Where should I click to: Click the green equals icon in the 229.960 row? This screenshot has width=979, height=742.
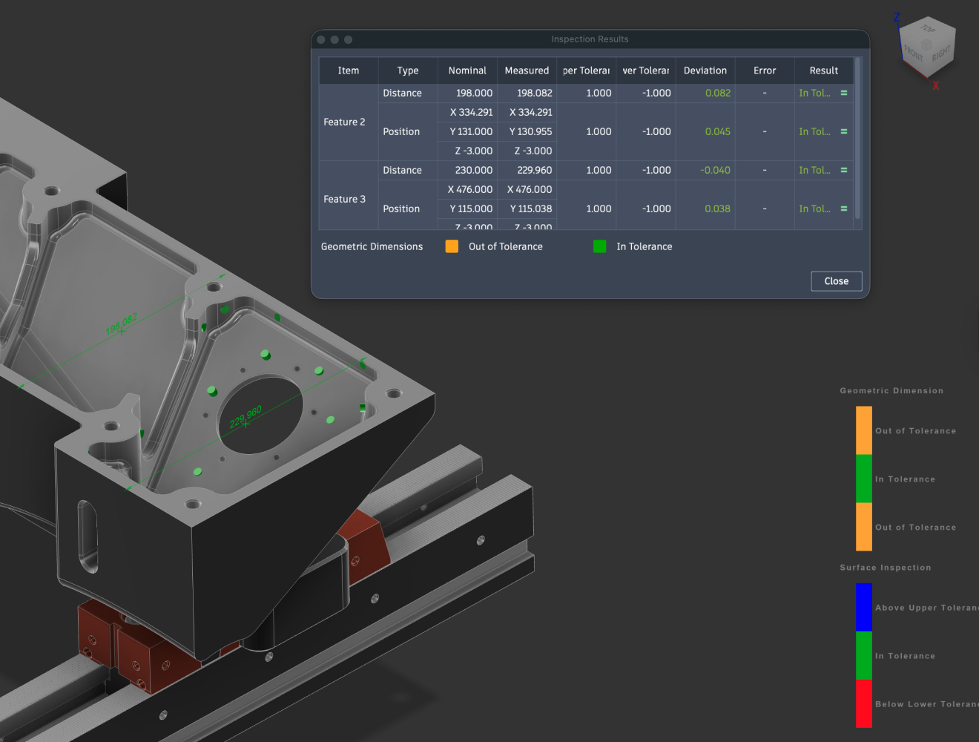coord(844,171)
